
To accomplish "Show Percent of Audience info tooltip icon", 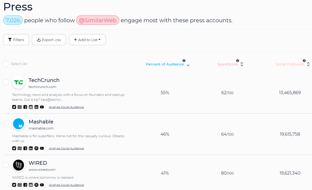I will tap(184, 61).
